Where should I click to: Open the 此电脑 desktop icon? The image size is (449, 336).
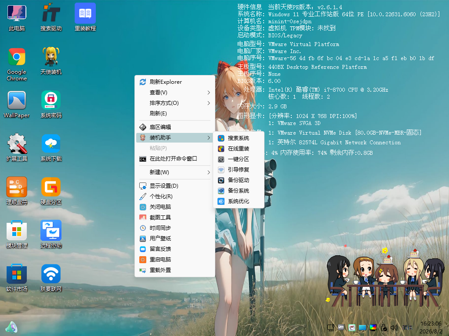point(17,17)
